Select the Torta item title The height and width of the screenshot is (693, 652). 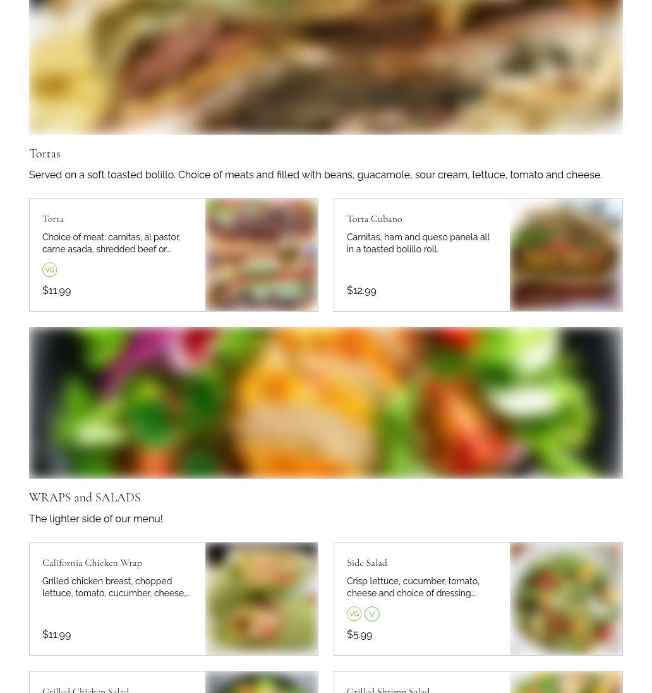53,219
